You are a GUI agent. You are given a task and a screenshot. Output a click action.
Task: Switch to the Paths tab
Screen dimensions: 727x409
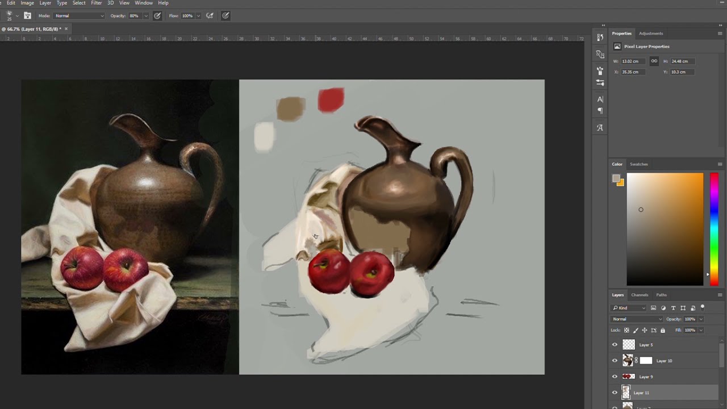(662, 295)
